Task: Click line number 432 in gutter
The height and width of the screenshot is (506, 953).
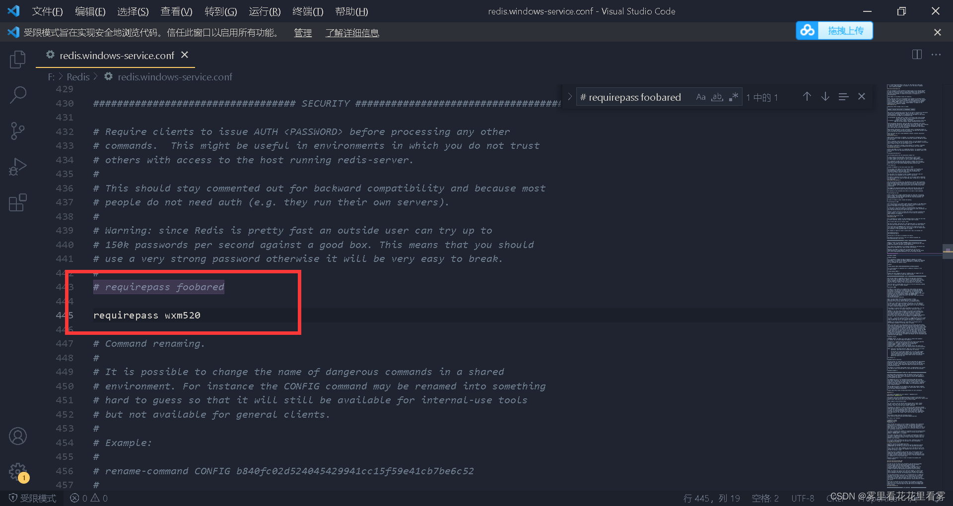Action: click(65, 132)
